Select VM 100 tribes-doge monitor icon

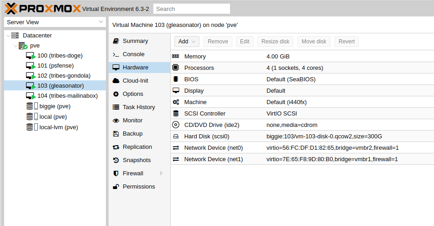click(x=31, y=56)
